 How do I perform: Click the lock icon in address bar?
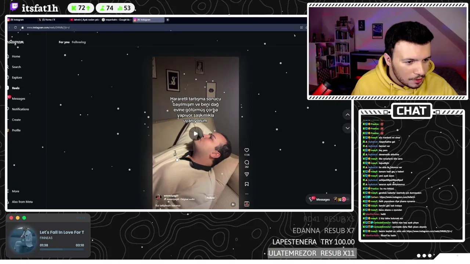pos(22,27)
